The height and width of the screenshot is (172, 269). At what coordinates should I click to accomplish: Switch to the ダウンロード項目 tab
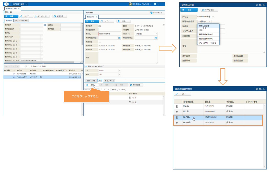(21, 20)
